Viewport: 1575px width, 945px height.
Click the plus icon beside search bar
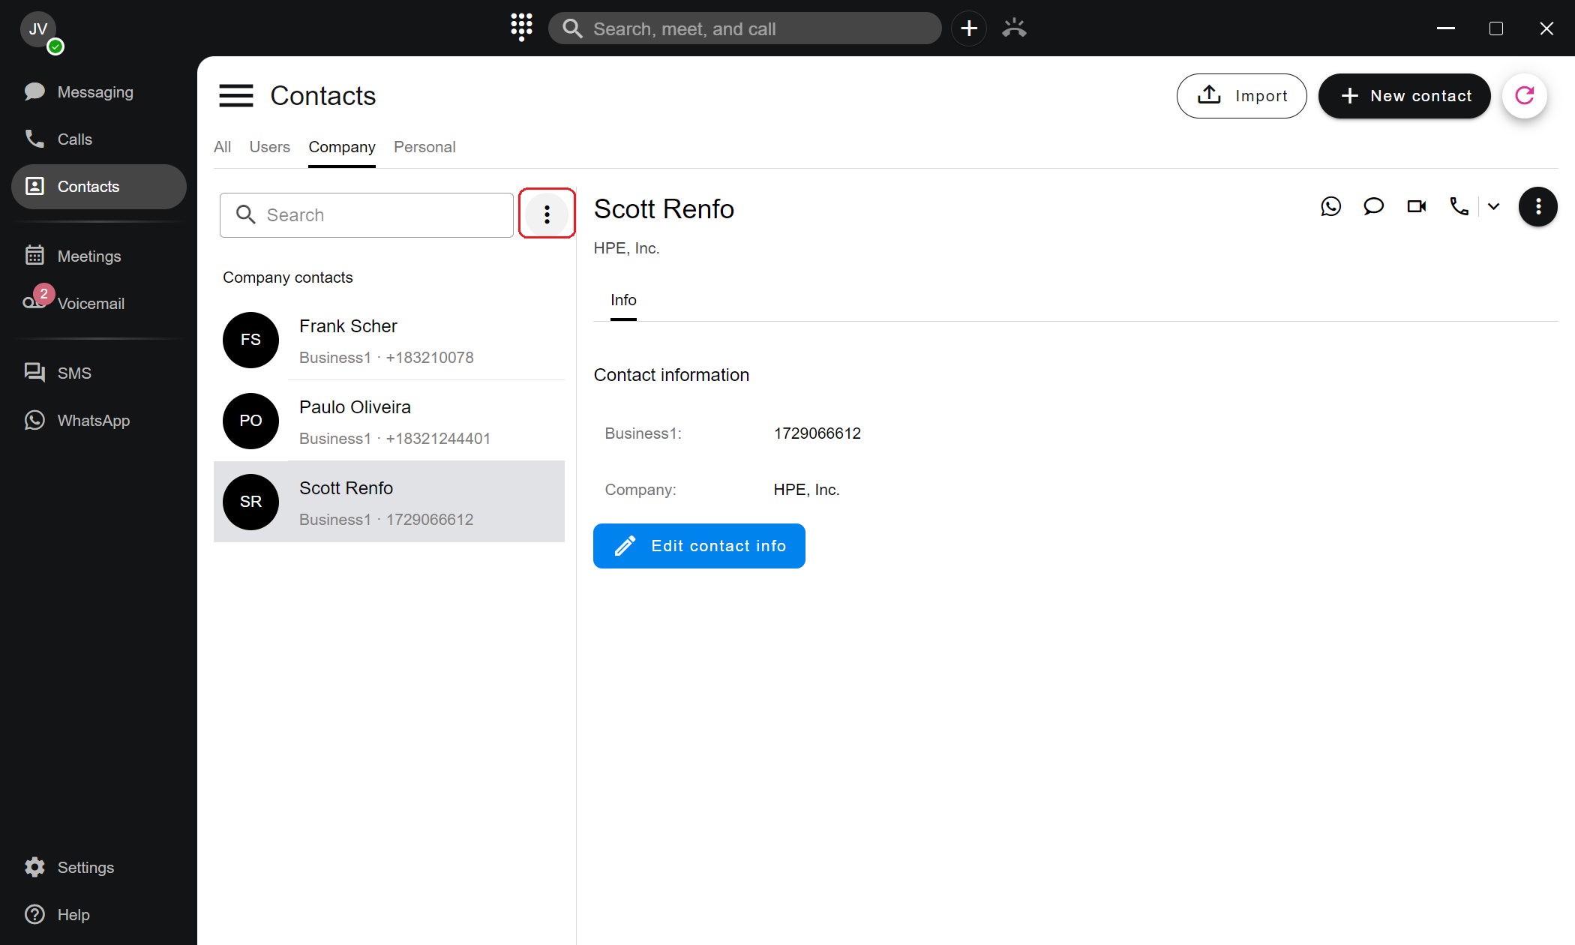(x=969, y=28)
